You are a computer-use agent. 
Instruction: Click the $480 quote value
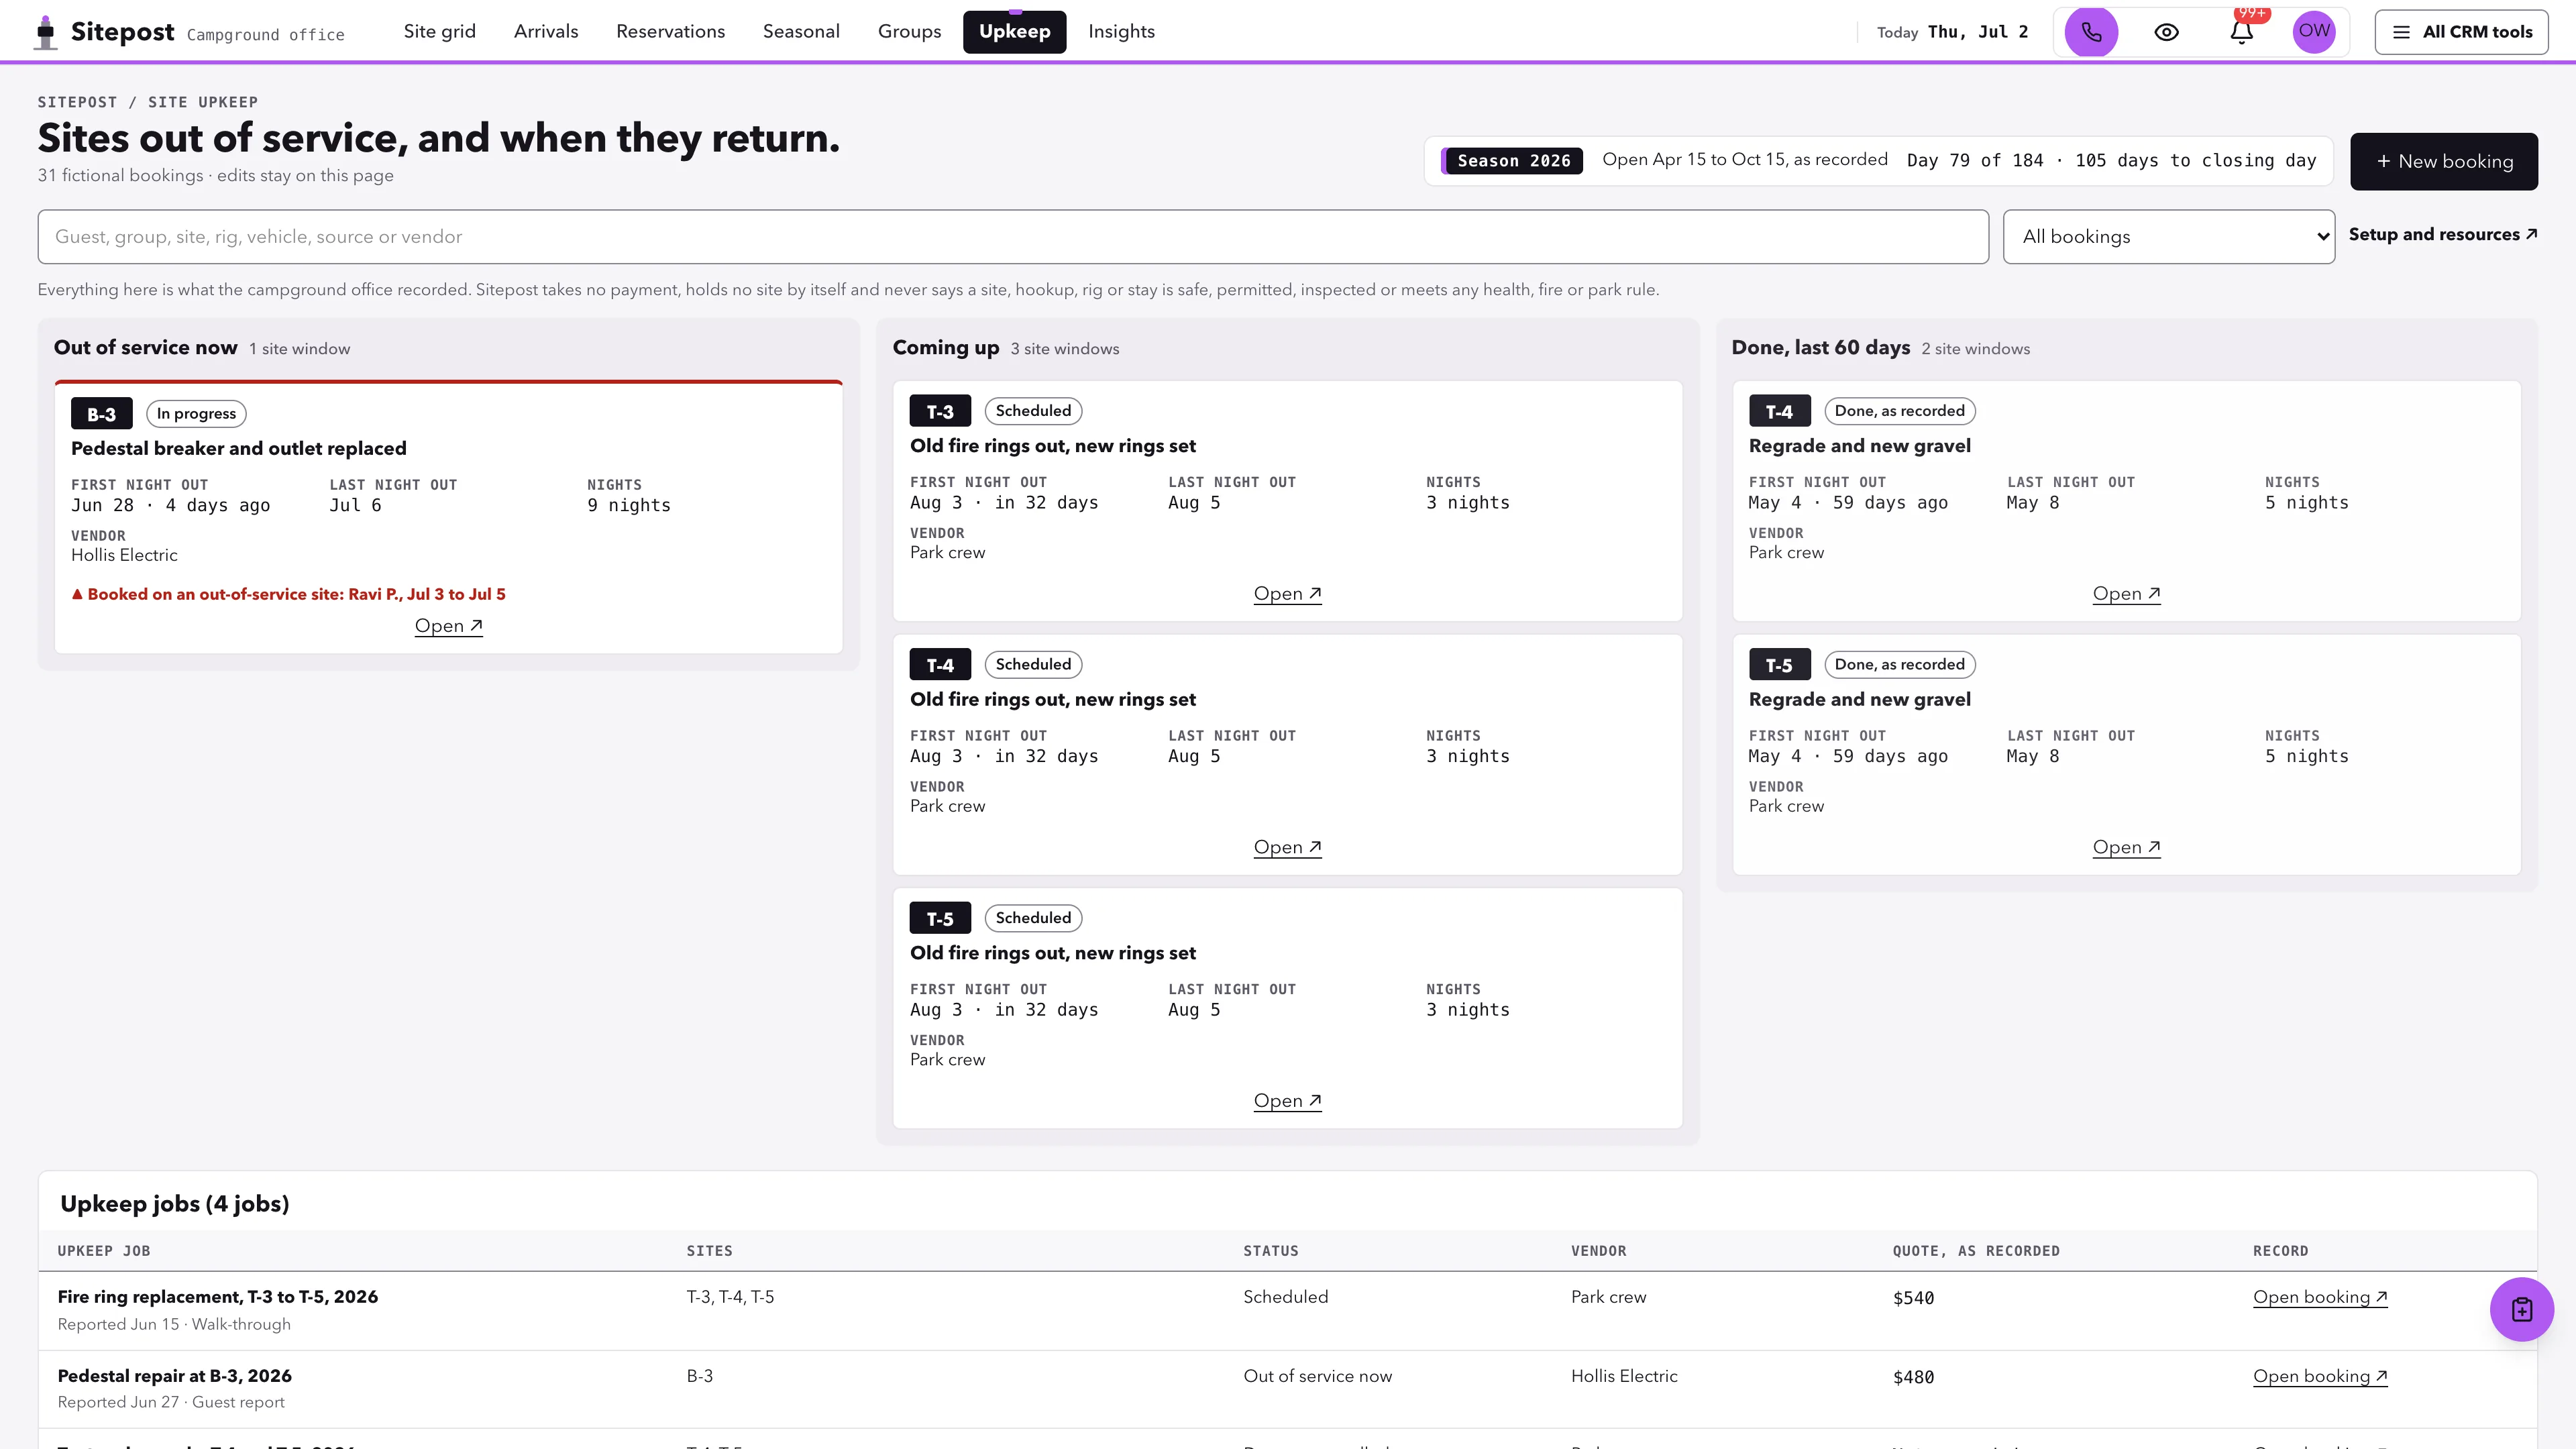click(x=1913, y=1377)
